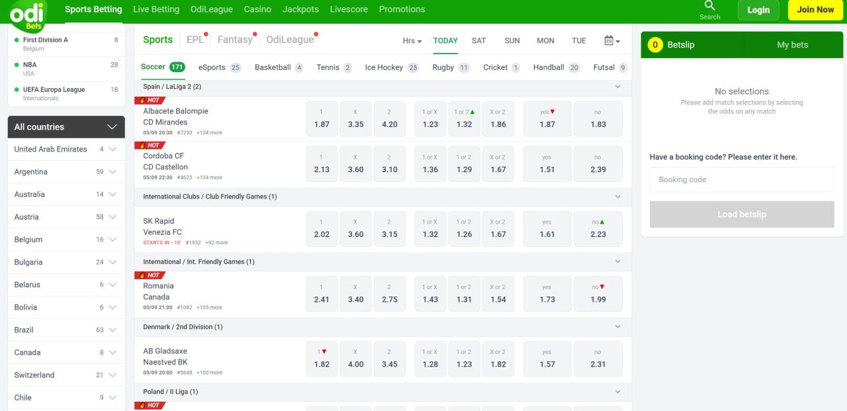Select TUE date tab
The image size is (847, 411).
tap(579, 40)
